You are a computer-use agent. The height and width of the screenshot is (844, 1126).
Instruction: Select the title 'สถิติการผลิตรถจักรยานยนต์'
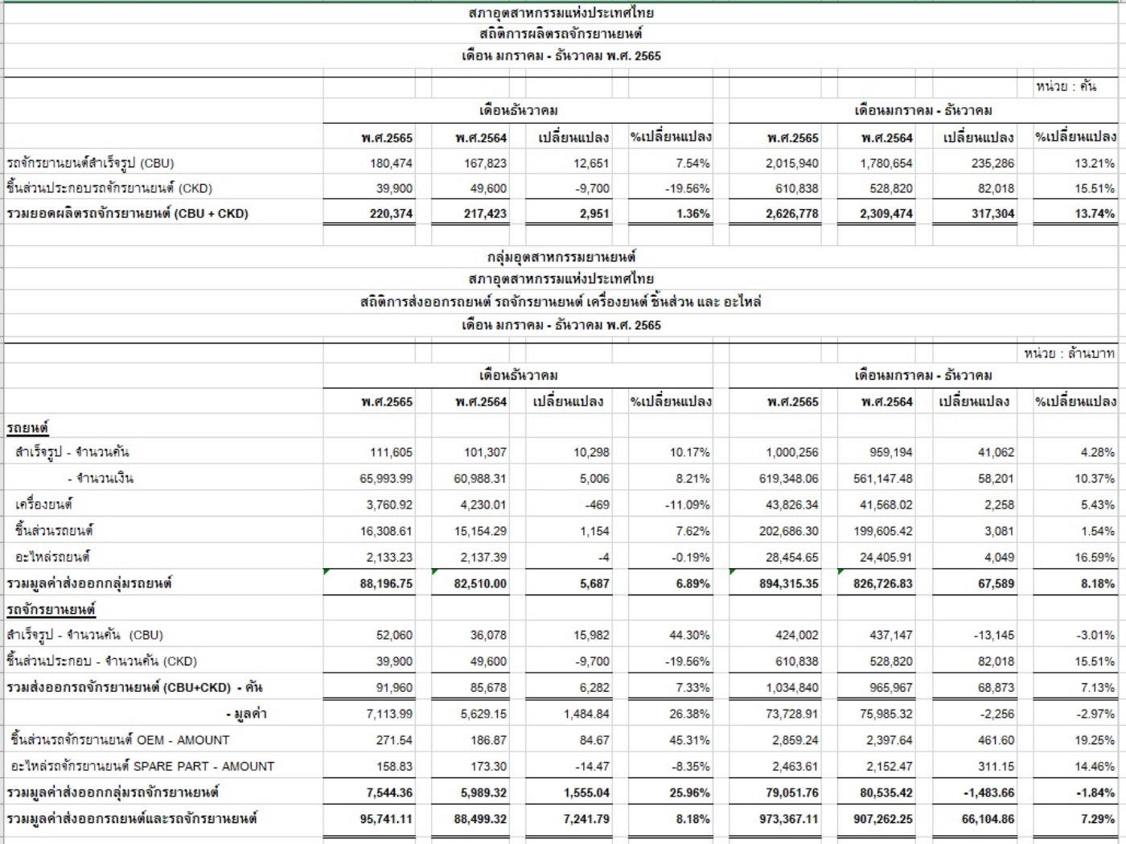(561, 34)
